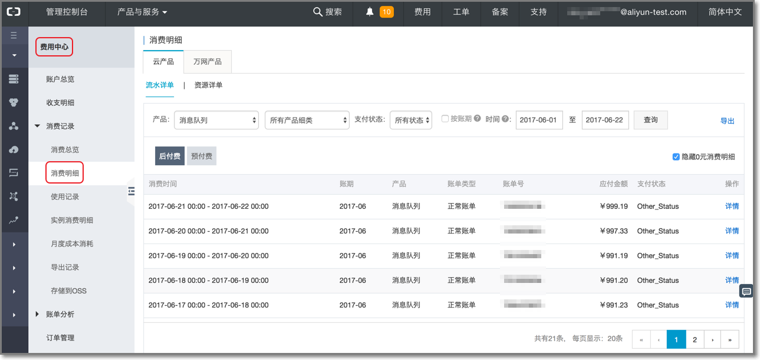Open 使用记录 in the sidebar
Viewport: 760px width, 360px height.
click(65, 196)
